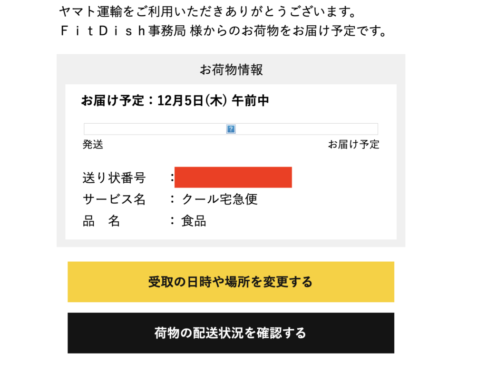The height and width of the screenshot is (365, 487).
Task: Click the 送り状番号 label
Action: click(x=114, y=178)
